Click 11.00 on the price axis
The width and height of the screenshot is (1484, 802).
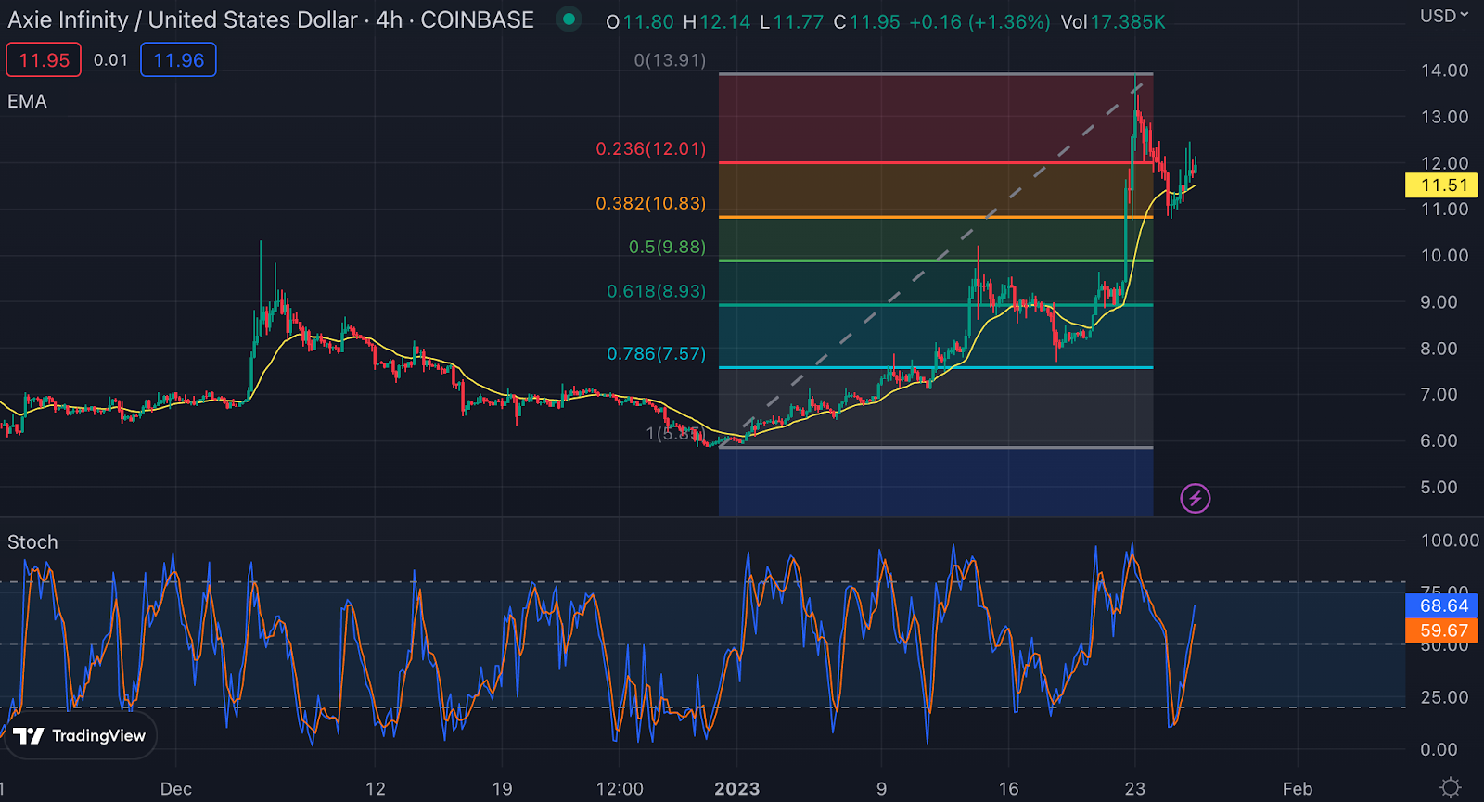click(x=1445, y=210)
